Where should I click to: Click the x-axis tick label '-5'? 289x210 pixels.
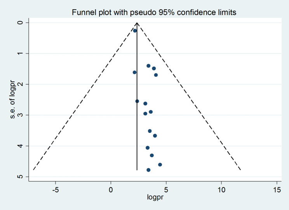tap(55, 190)
